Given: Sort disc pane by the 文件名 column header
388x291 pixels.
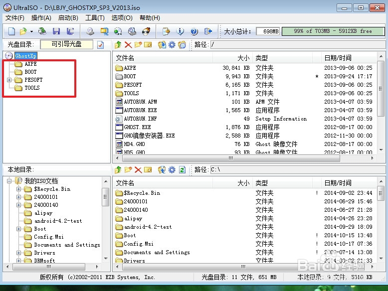Looking at the screenshot, I should pyautogui.click(x=163, y=58).
